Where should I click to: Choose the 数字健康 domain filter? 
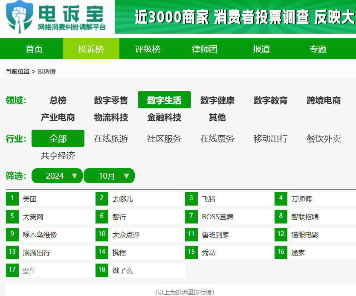[217, 100]
